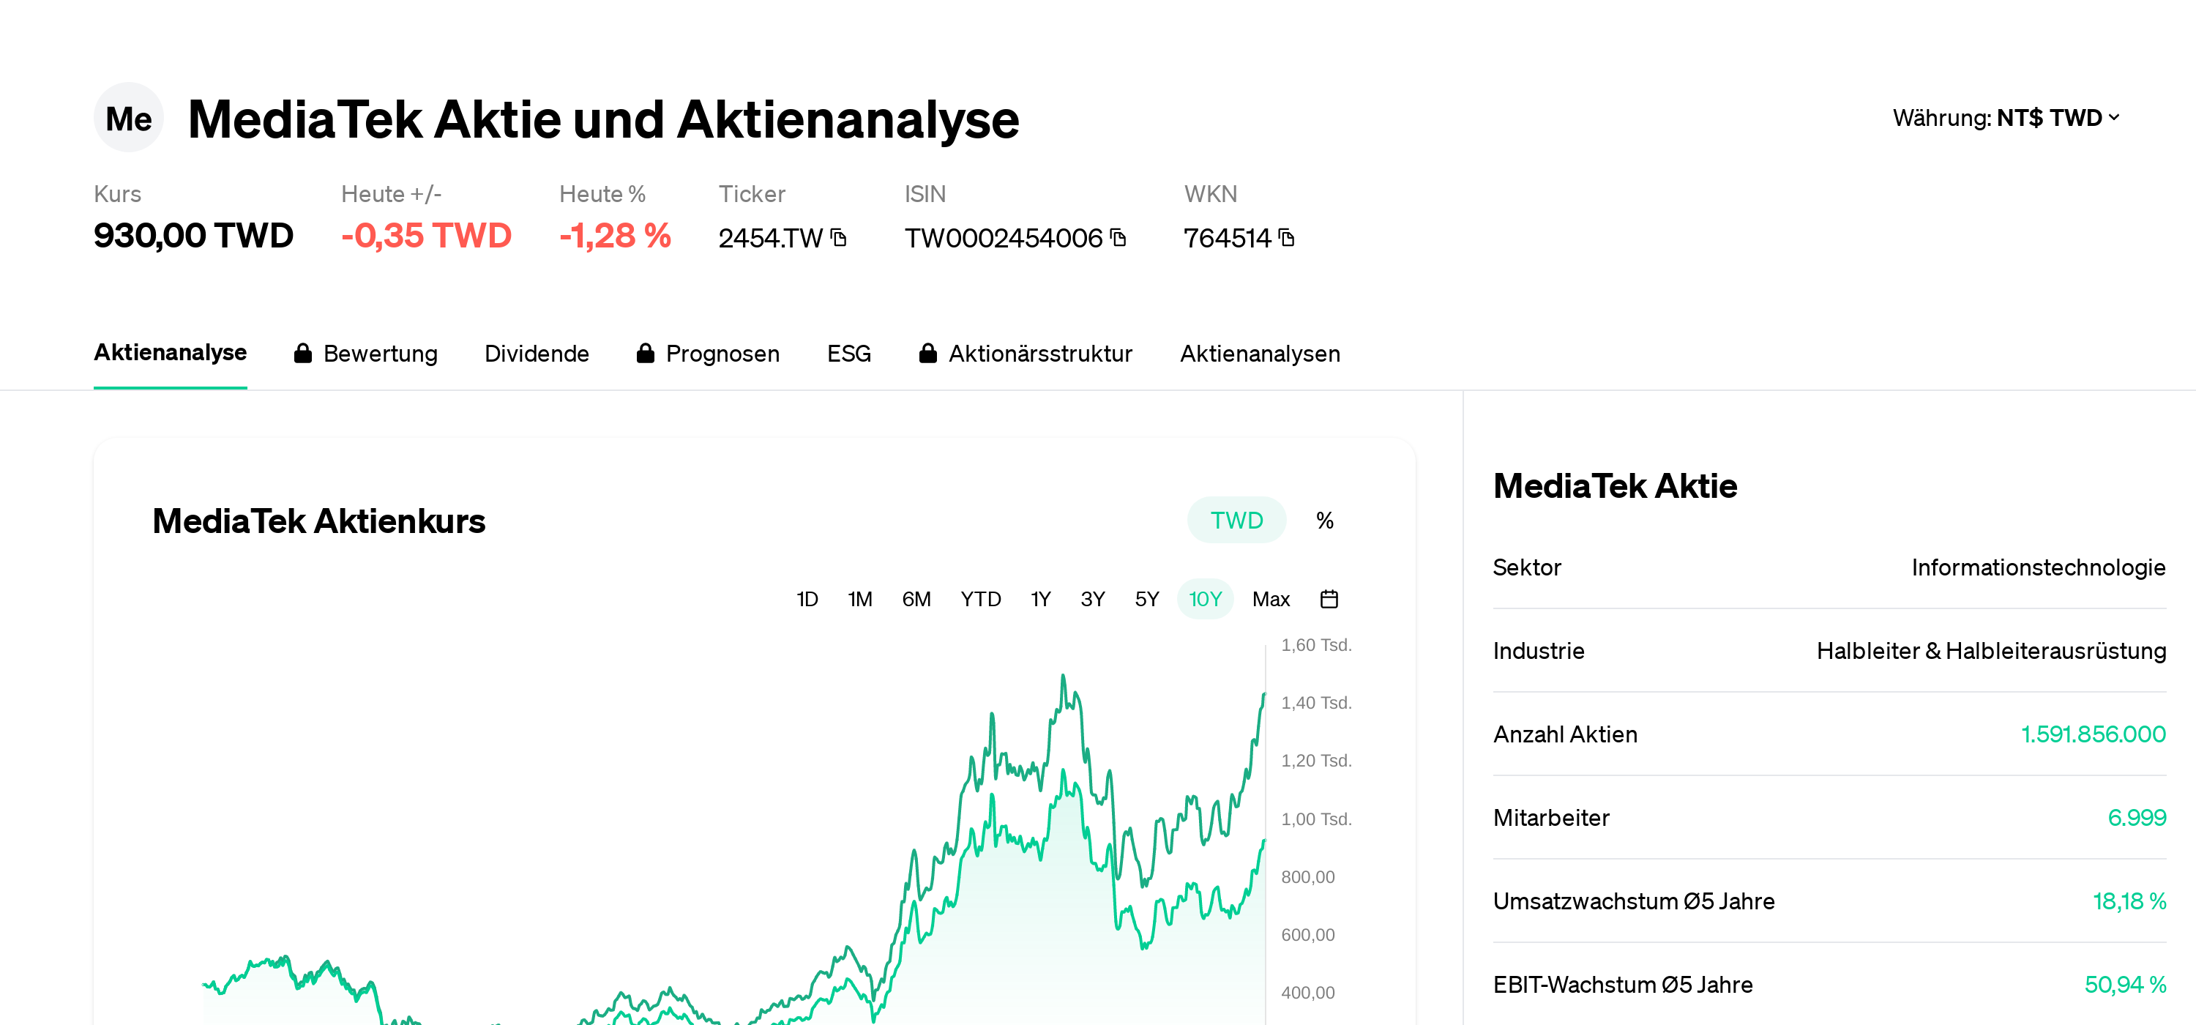Screen dimensions: 2196x1025
Task: Switch chart to TWD display
Action: click(x=1236, y=520)
